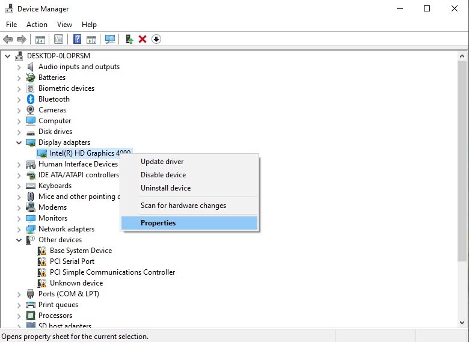The height and width of the screenshot is (342, 469).
Task: Click the Processors chip icon
Action: pyautogui.click(x=31, y=316)
